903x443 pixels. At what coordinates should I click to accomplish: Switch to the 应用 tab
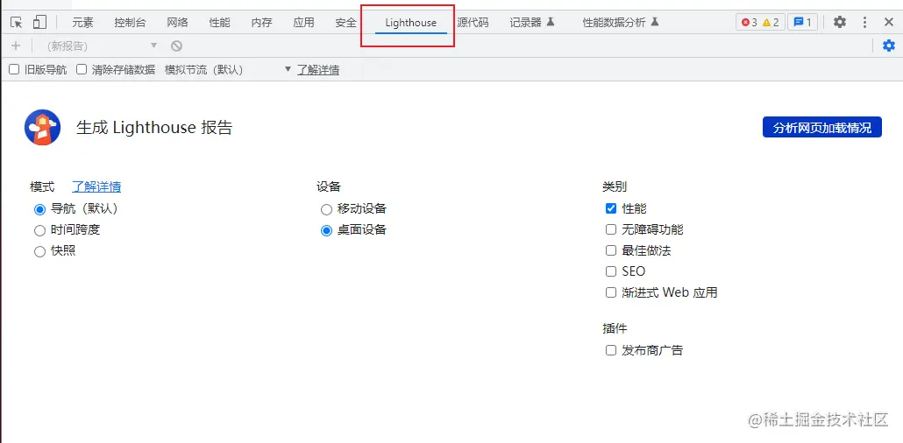pos(303,23)
